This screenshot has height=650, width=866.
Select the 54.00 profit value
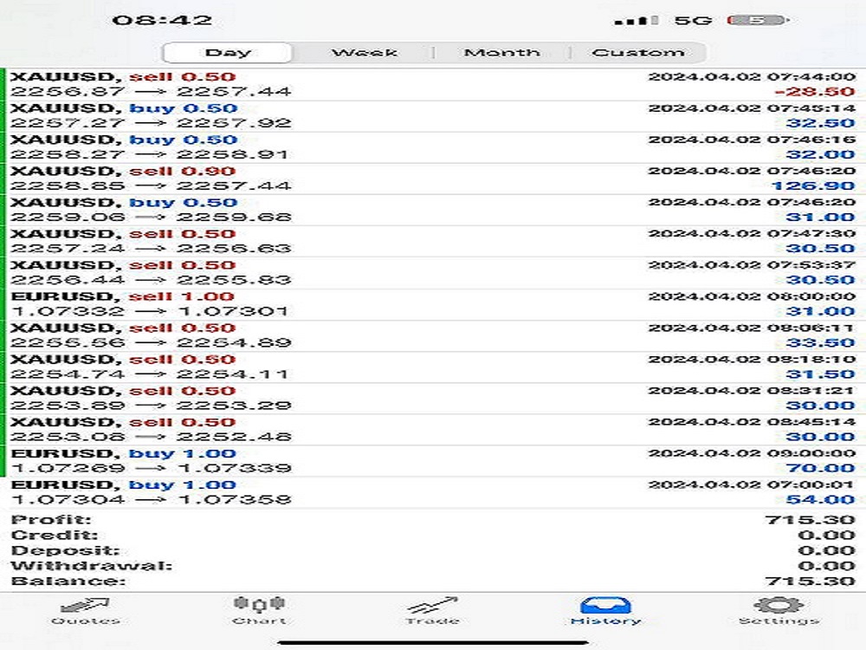pos(820,500)
